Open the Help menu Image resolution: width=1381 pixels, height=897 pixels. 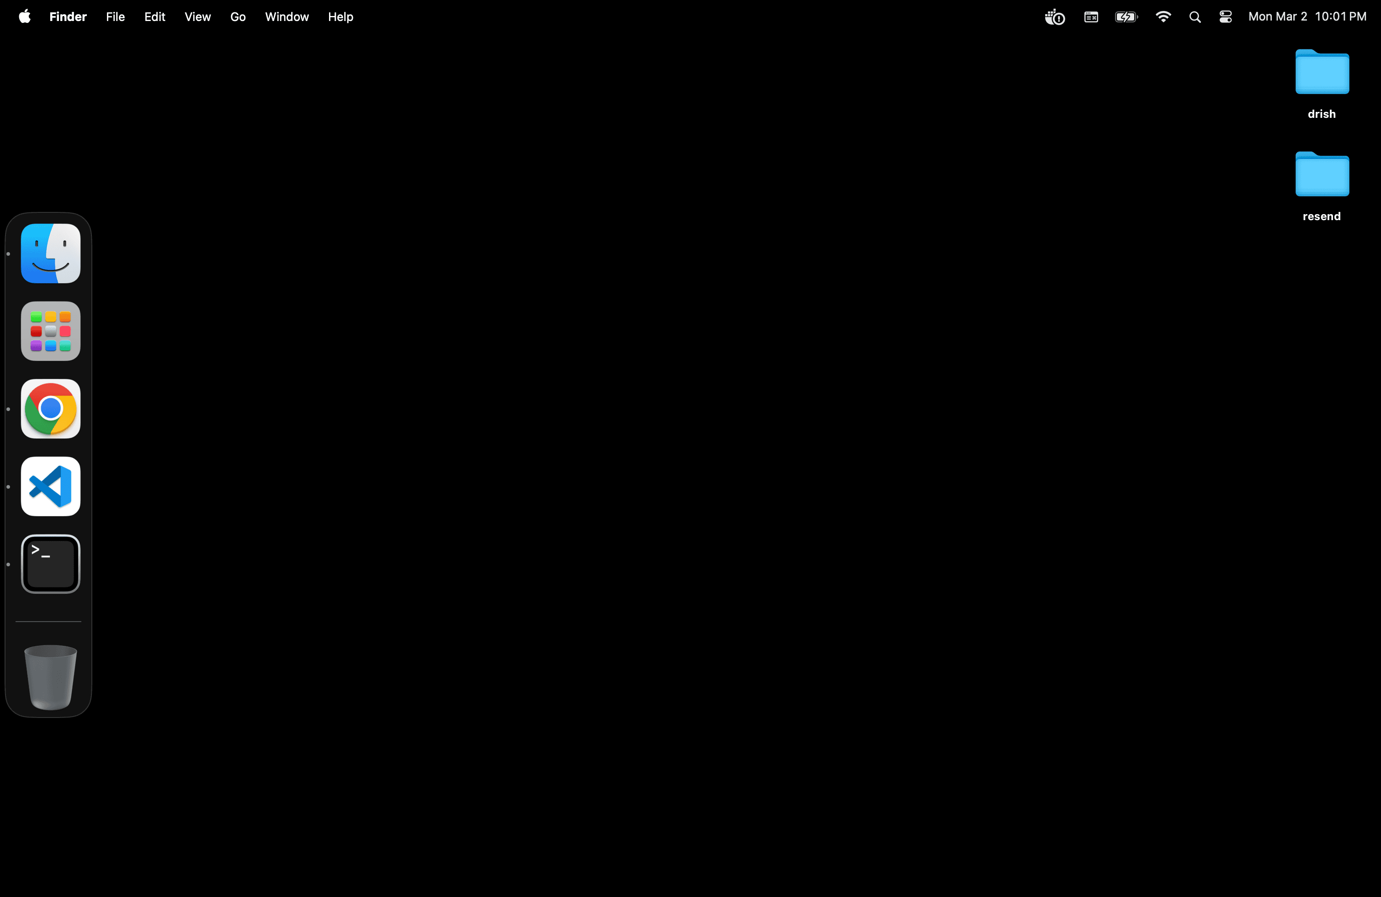pos(340,16)
